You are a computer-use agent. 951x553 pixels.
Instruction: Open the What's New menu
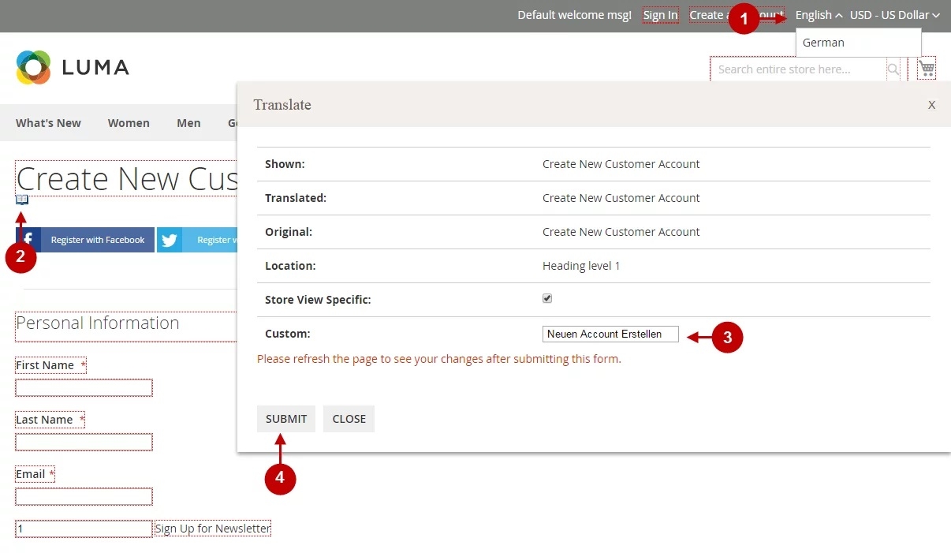click(x=48, y=123)
